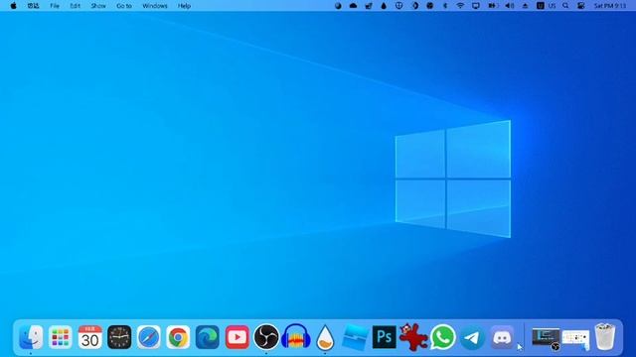Image resolution: width=636 pixels, height=357 pixels.
Task: Open the Clock app in dock
Action: (119, 337)
